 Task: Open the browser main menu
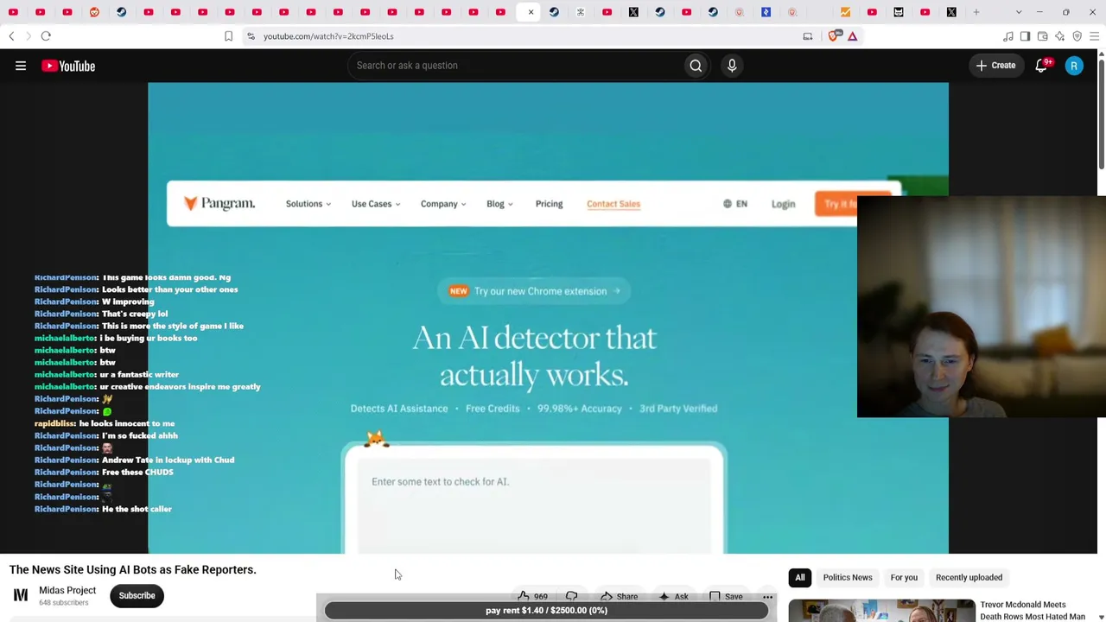pyautogui.click(x=1095, y=36)
